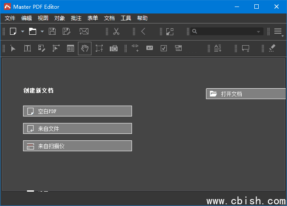
Task: Open the 文档 menu
Action: 109,18
